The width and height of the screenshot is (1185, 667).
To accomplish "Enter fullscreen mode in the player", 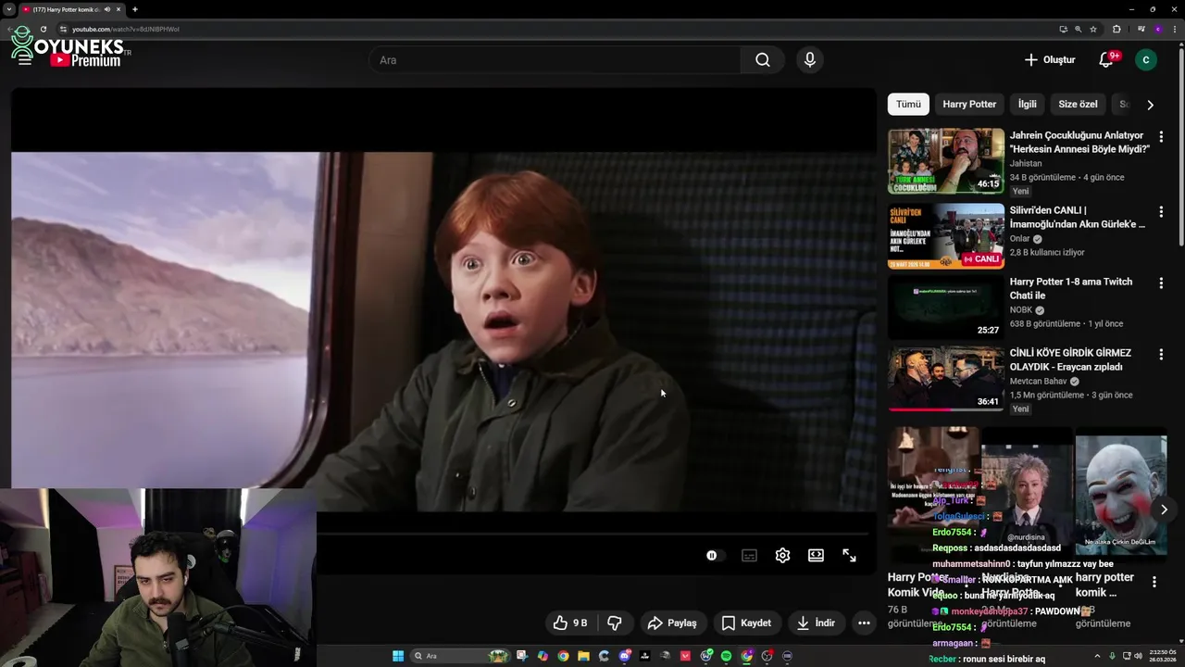I will click(x=849, y=555).
